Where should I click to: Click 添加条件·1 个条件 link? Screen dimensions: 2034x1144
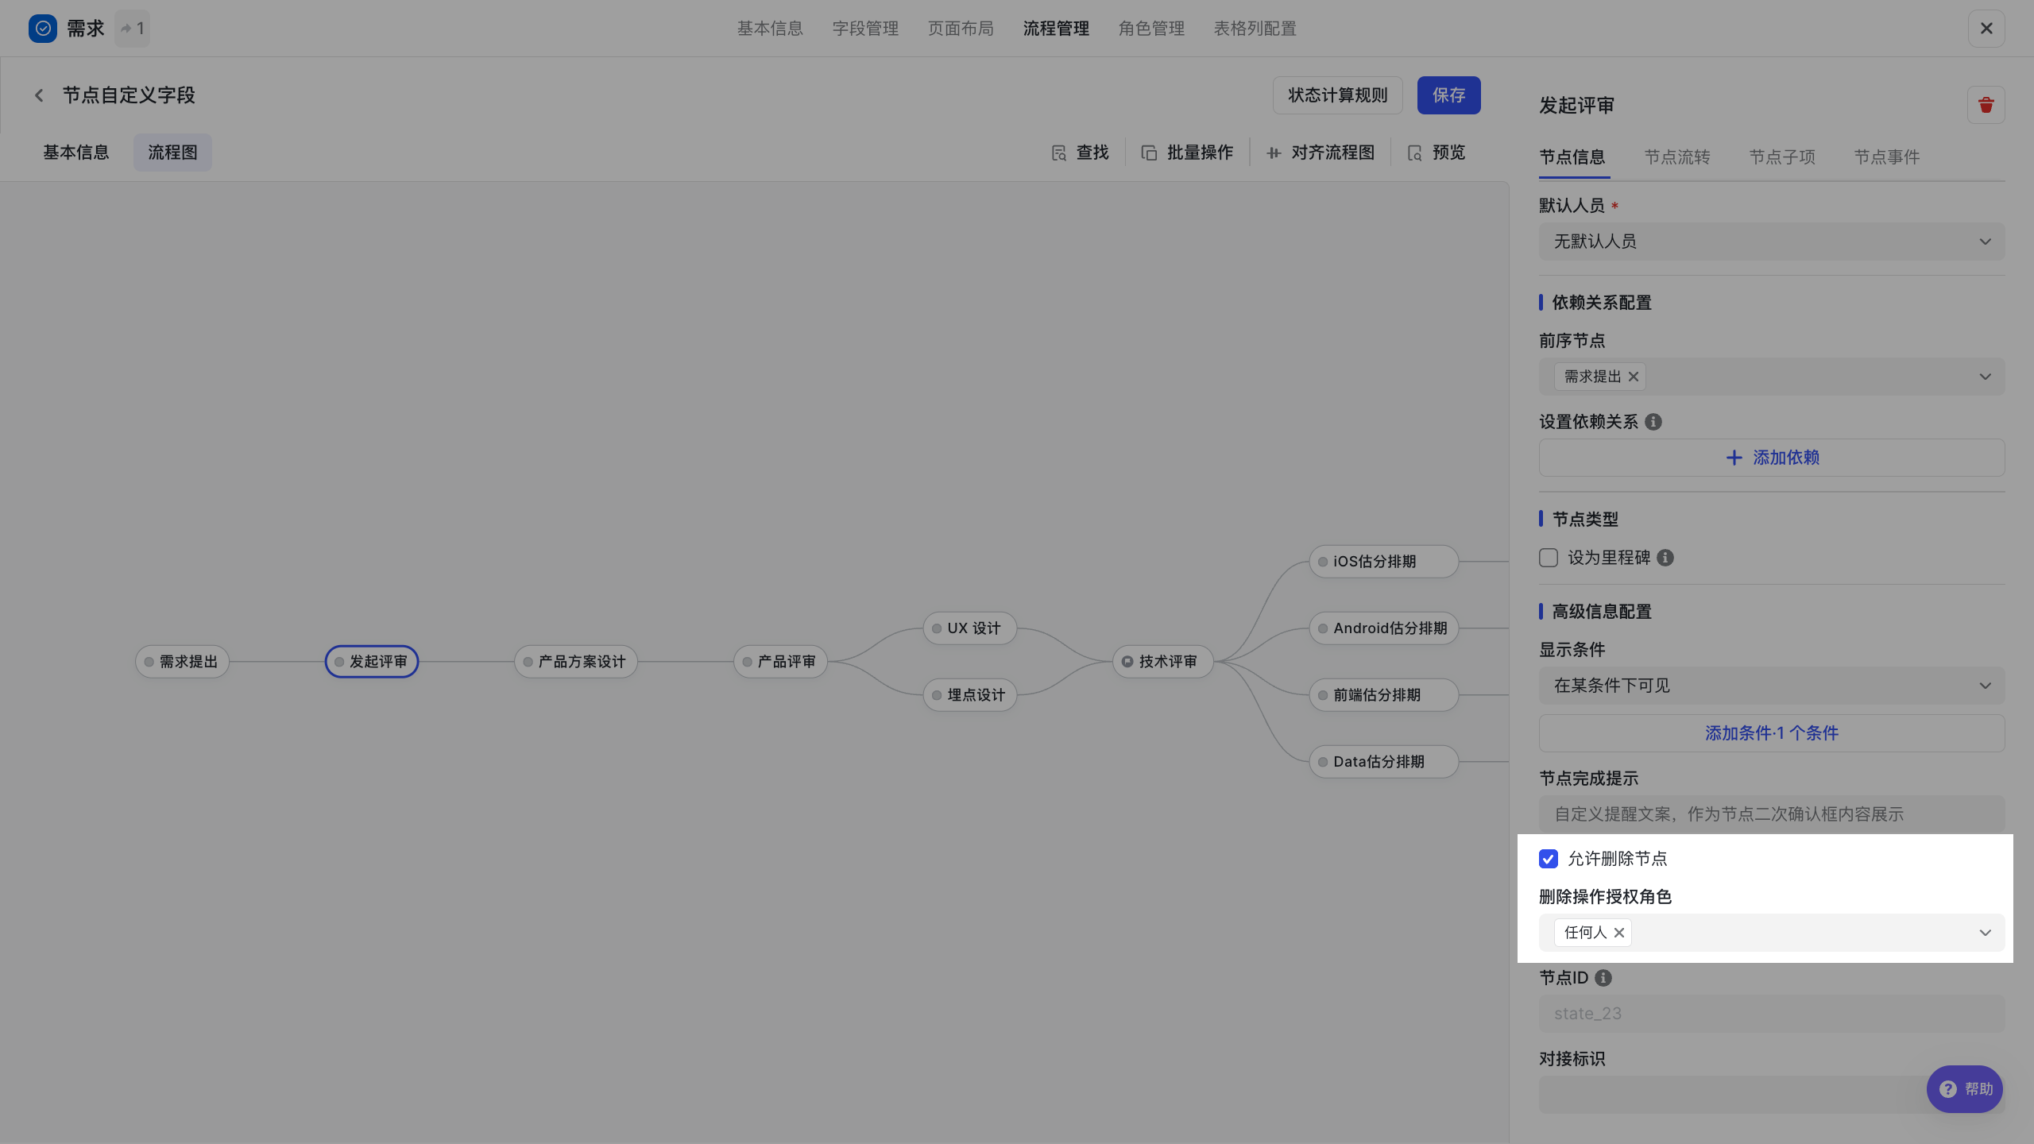point(1772,733)
